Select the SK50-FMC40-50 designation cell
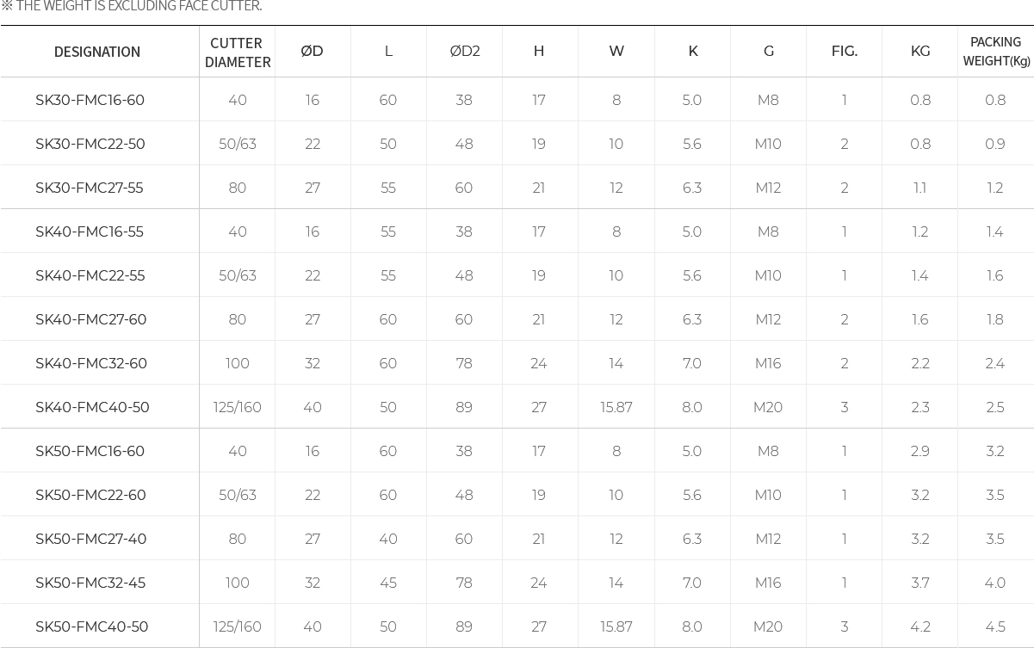 [x=92, y=626]
